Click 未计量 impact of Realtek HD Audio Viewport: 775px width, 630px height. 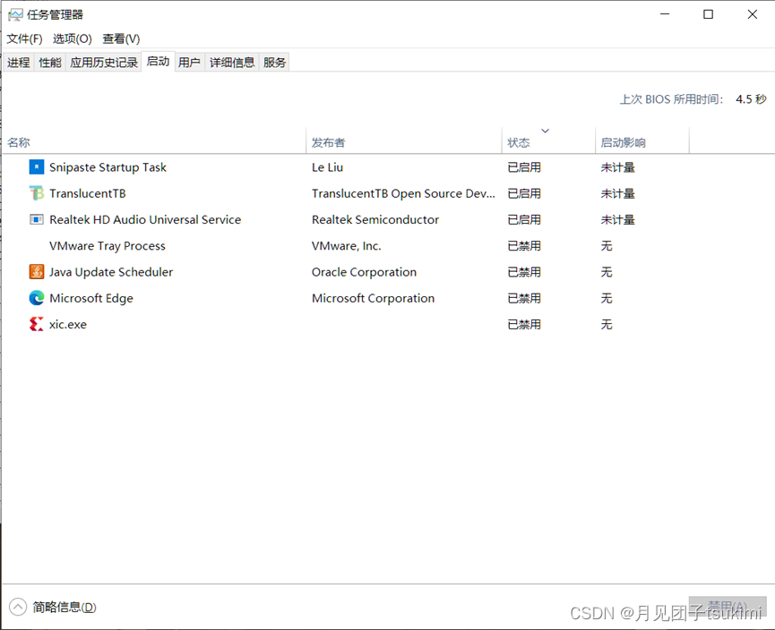[x=618, y=220]
